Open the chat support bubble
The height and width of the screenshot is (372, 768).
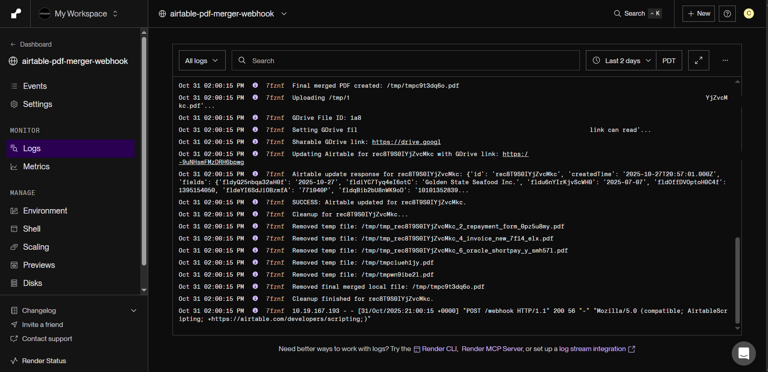[x=743, y=354]
